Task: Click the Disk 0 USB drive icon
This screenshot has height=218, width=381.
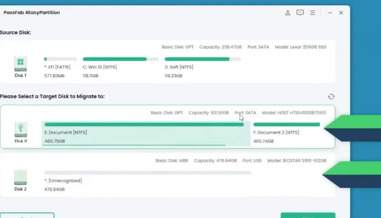Action: (x=21, y=129)
